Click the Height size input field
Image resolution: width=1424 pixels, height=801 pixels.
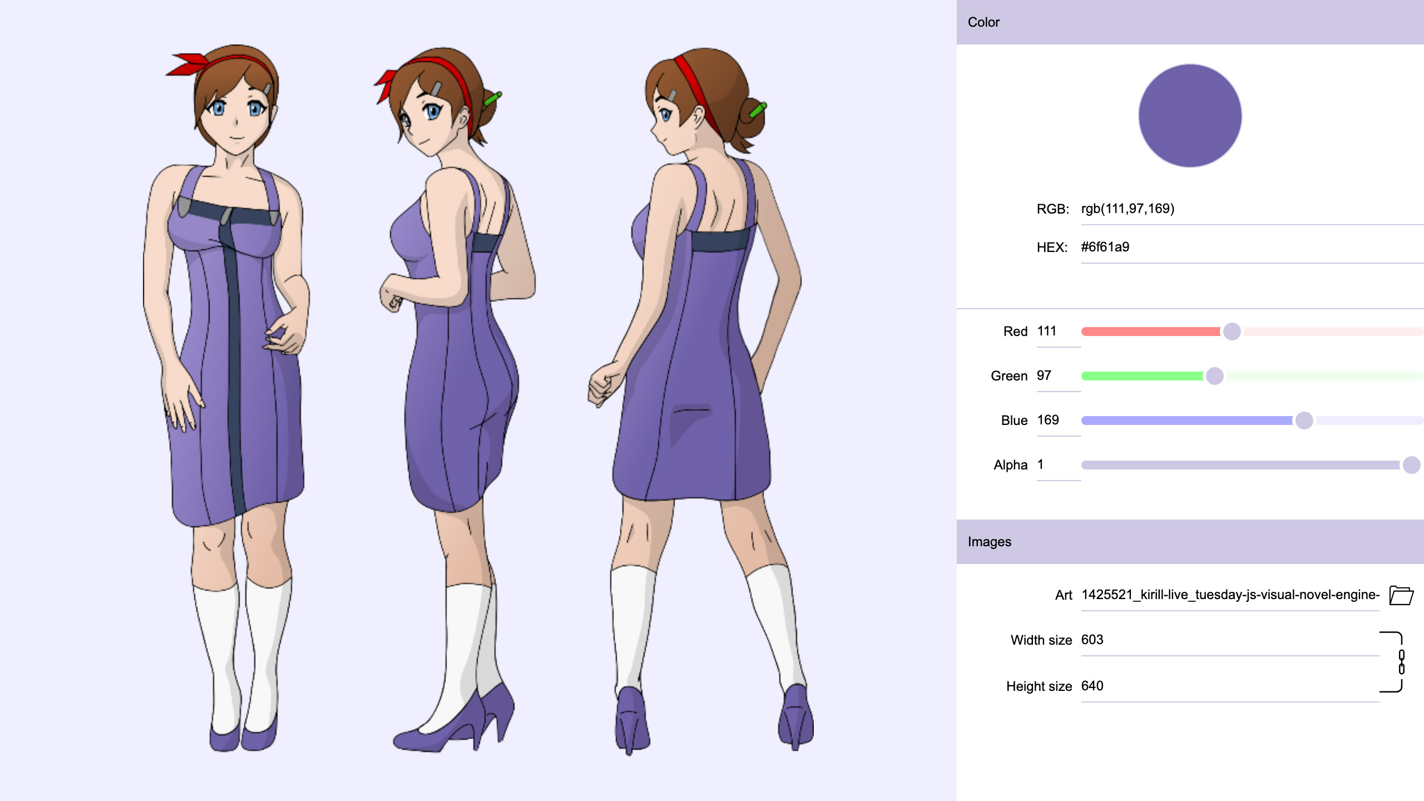[1229, 686]
